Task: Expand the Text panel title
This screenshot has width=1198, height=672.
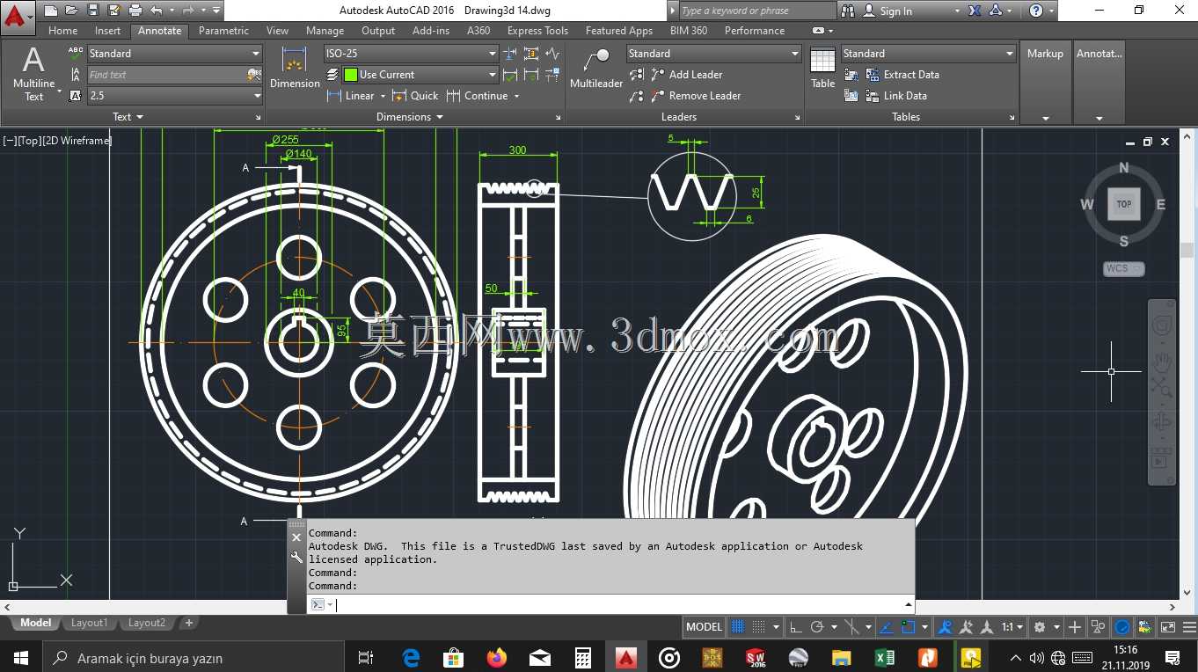Action: tap(128, 117)
